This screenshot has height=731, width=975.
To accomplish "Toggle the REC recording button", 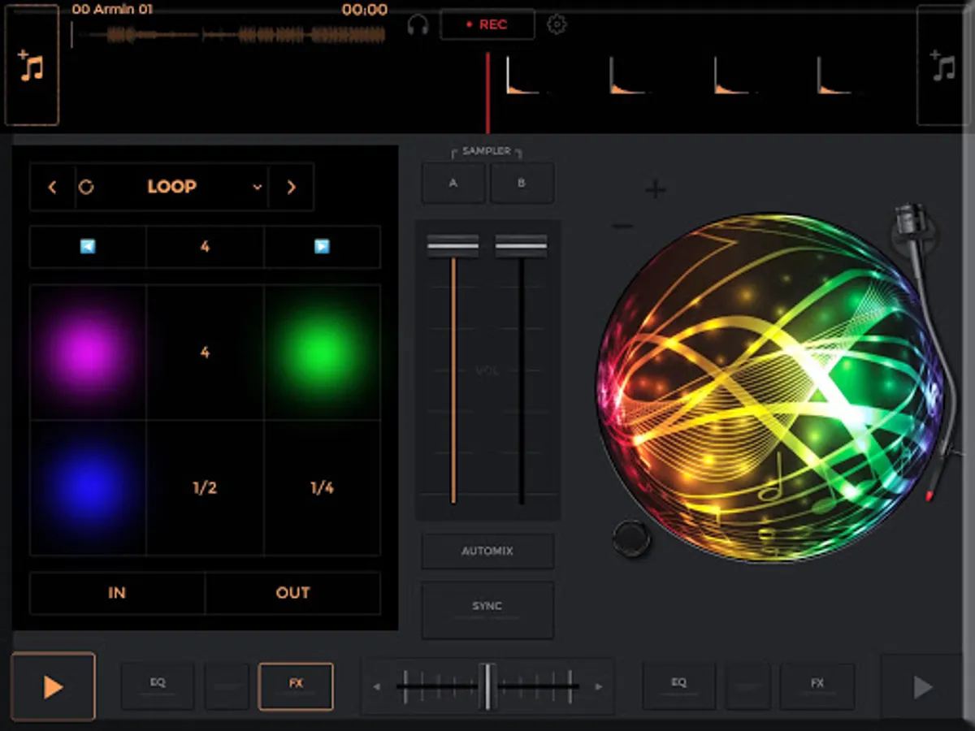I will (x=487, y=24).
